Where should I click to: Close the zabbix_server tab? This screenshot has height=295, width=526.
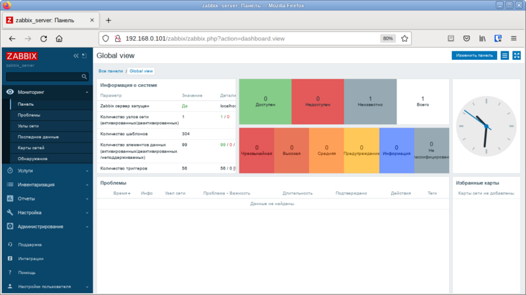click(92, 20)
